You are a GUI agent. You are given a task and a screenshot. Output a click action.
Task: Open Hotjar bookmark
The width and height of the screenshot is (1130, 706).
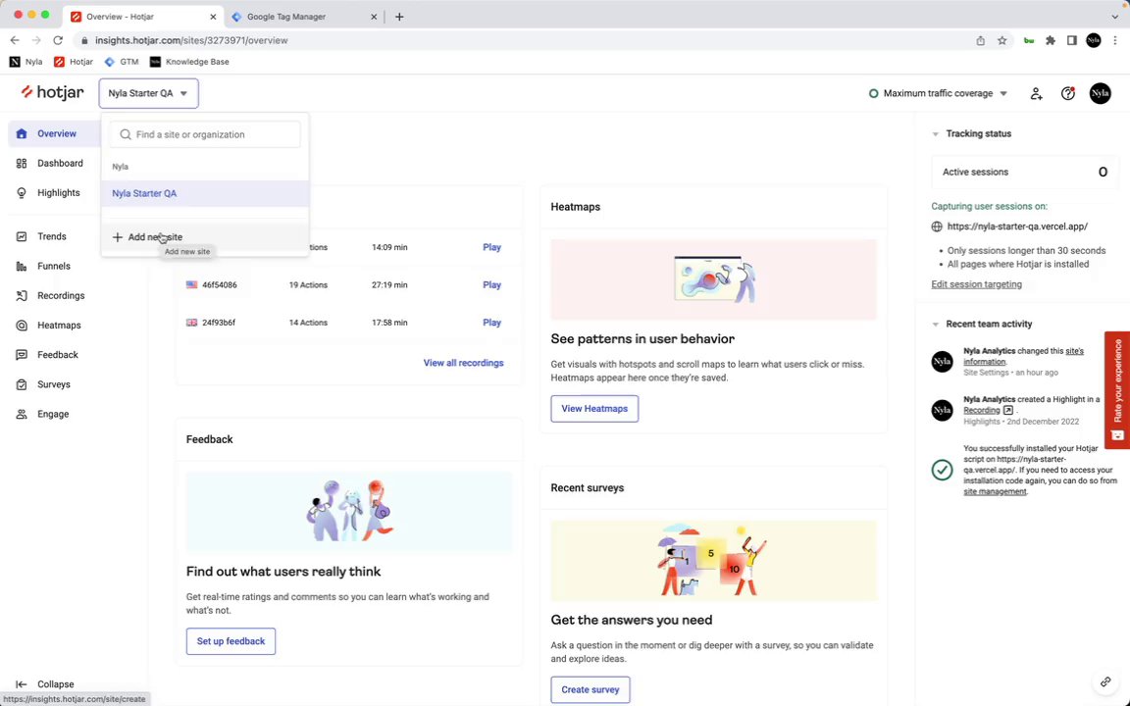pyautogui.click(x=74, y=62)
